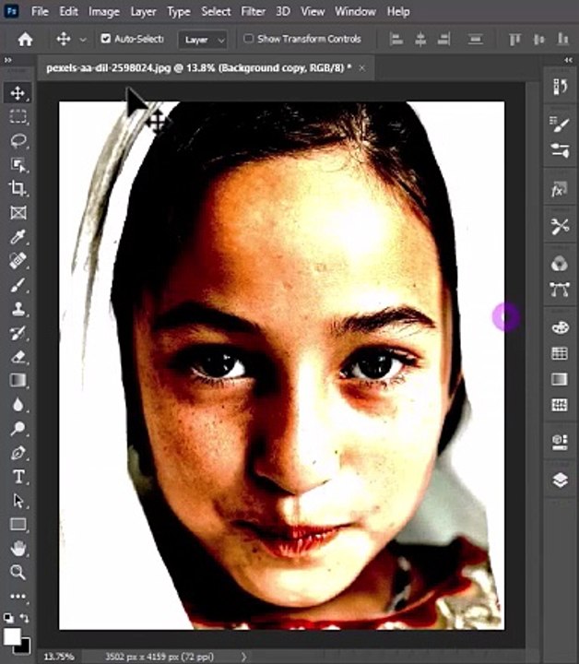
Task: Open the status bar info arrow
Action: 243,657
